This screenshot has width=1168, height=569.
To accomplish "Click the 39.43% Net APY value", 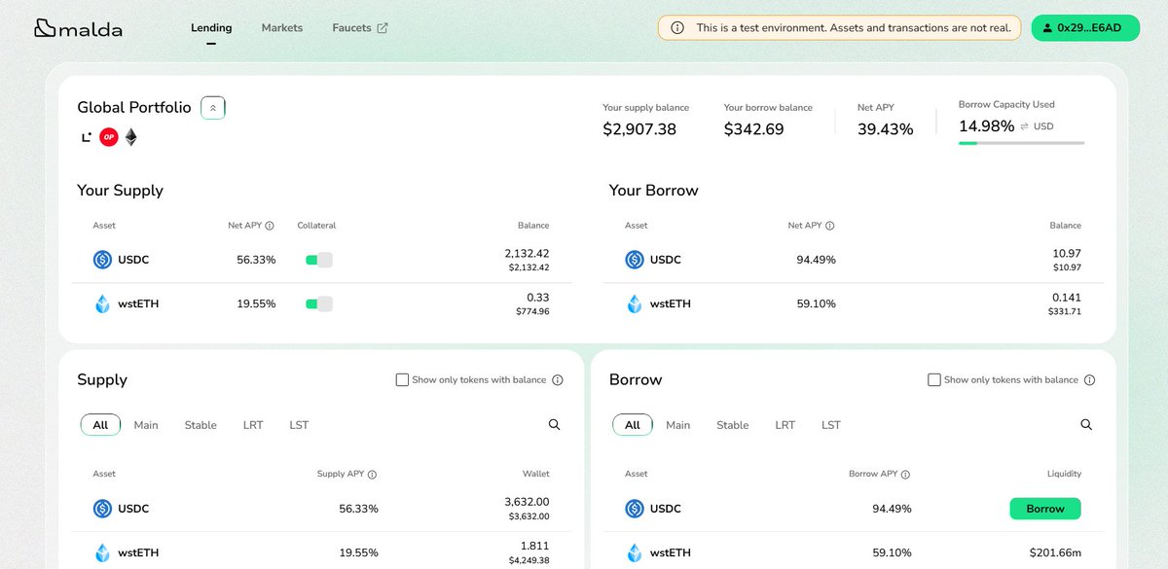I will [885, 128].
